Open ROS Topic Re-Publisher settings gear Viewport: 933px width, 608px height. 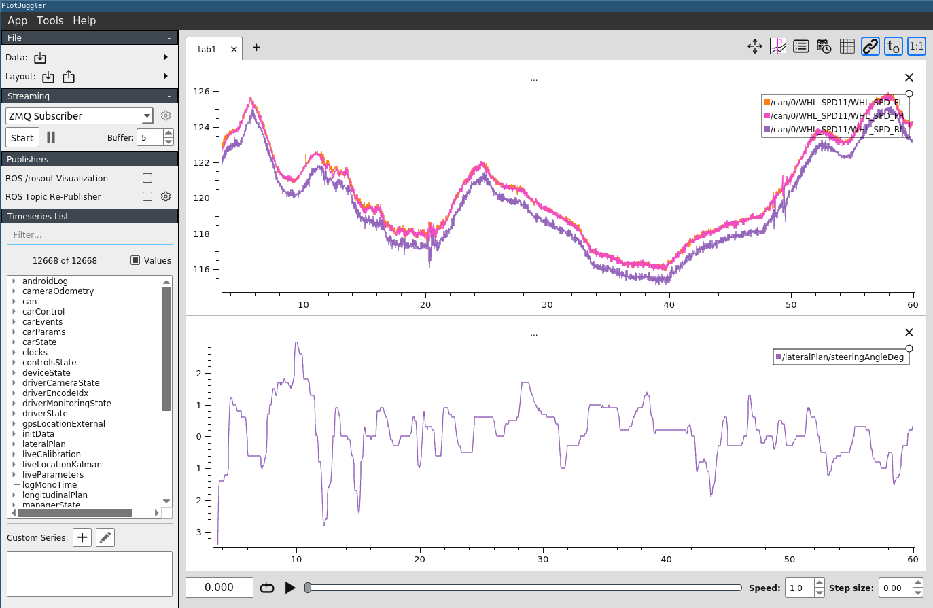tap(166, 196)
